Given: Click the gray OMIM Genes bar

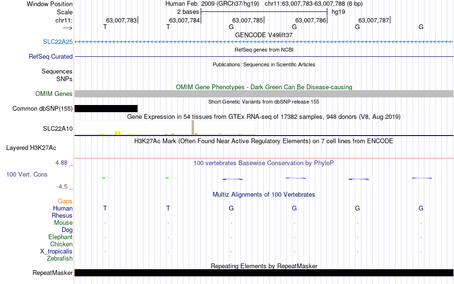Looking at the screenshot, I should (264, 94).
